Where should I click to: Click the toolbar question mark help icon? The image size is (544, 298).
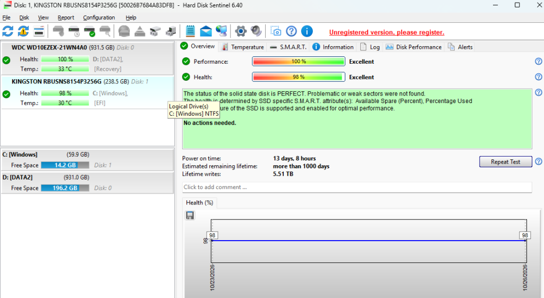(292, 31)
